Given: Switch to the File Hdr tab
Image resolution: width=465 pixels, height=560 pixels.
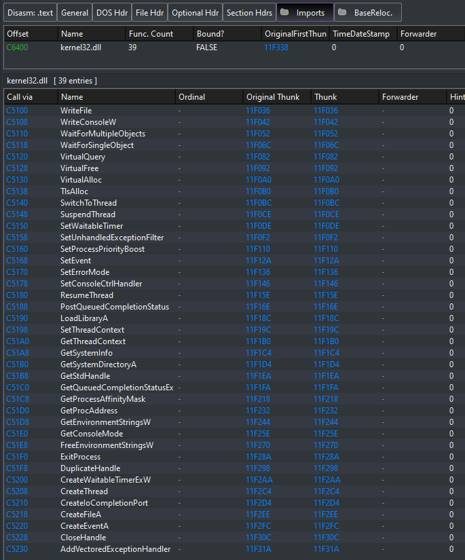Looking at the screenshot, I should point(149,12).
